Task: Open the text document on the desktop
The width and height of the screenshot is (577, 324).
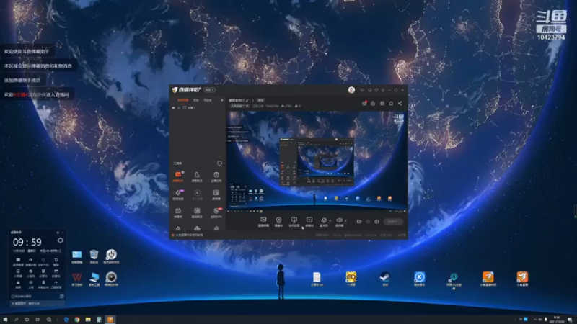Action: [x=317, y=279]
